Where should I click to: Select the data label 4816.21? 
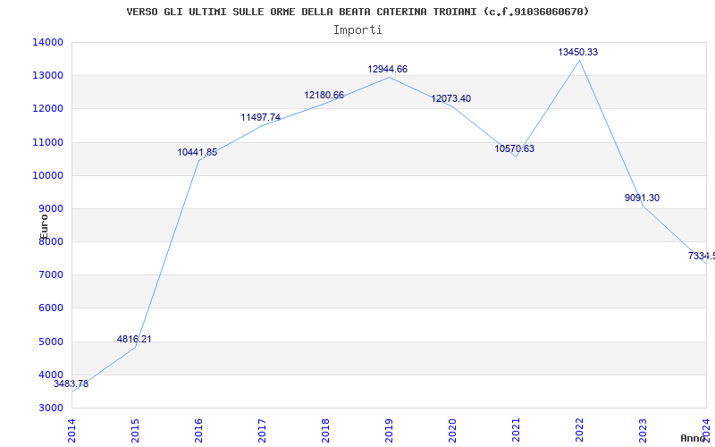pyautogui.click(x=134, y=339)
